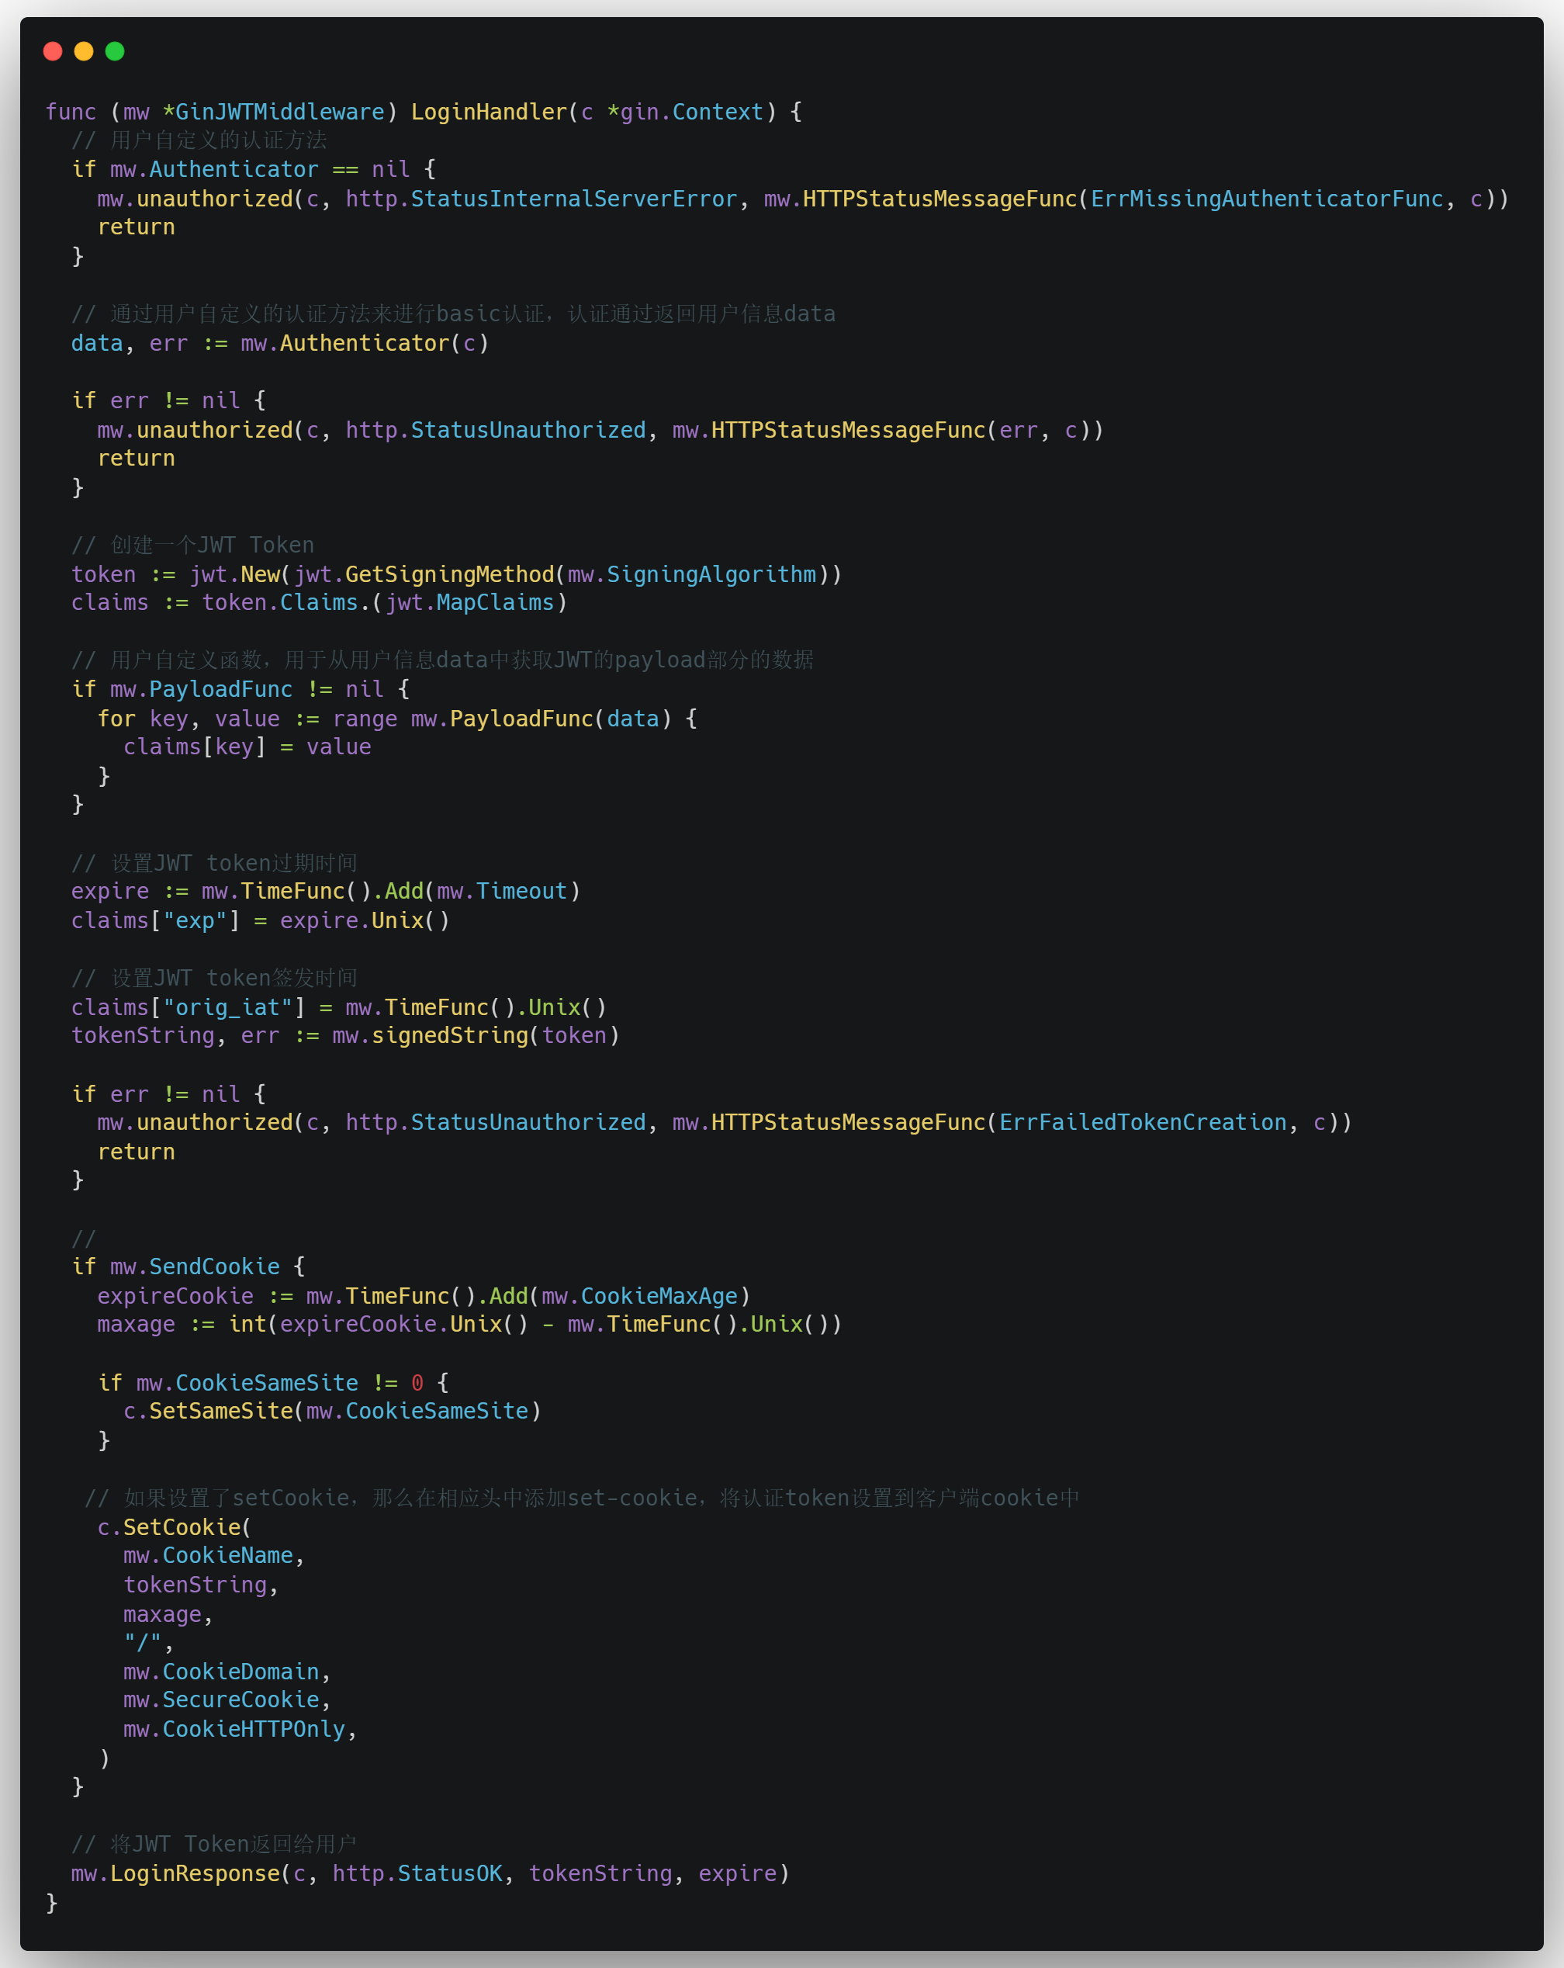Screen dimensions: 1564x1968
Task: Click the LoginResponse call on the last line
Action: pos(195,1873)
